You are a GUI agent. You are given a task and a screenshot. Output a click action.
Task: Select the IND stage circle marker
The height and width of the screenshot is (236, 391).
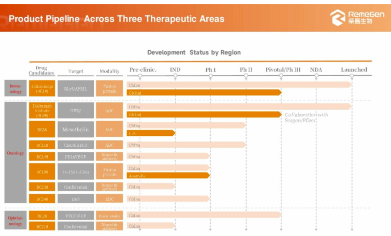[175, 76]
